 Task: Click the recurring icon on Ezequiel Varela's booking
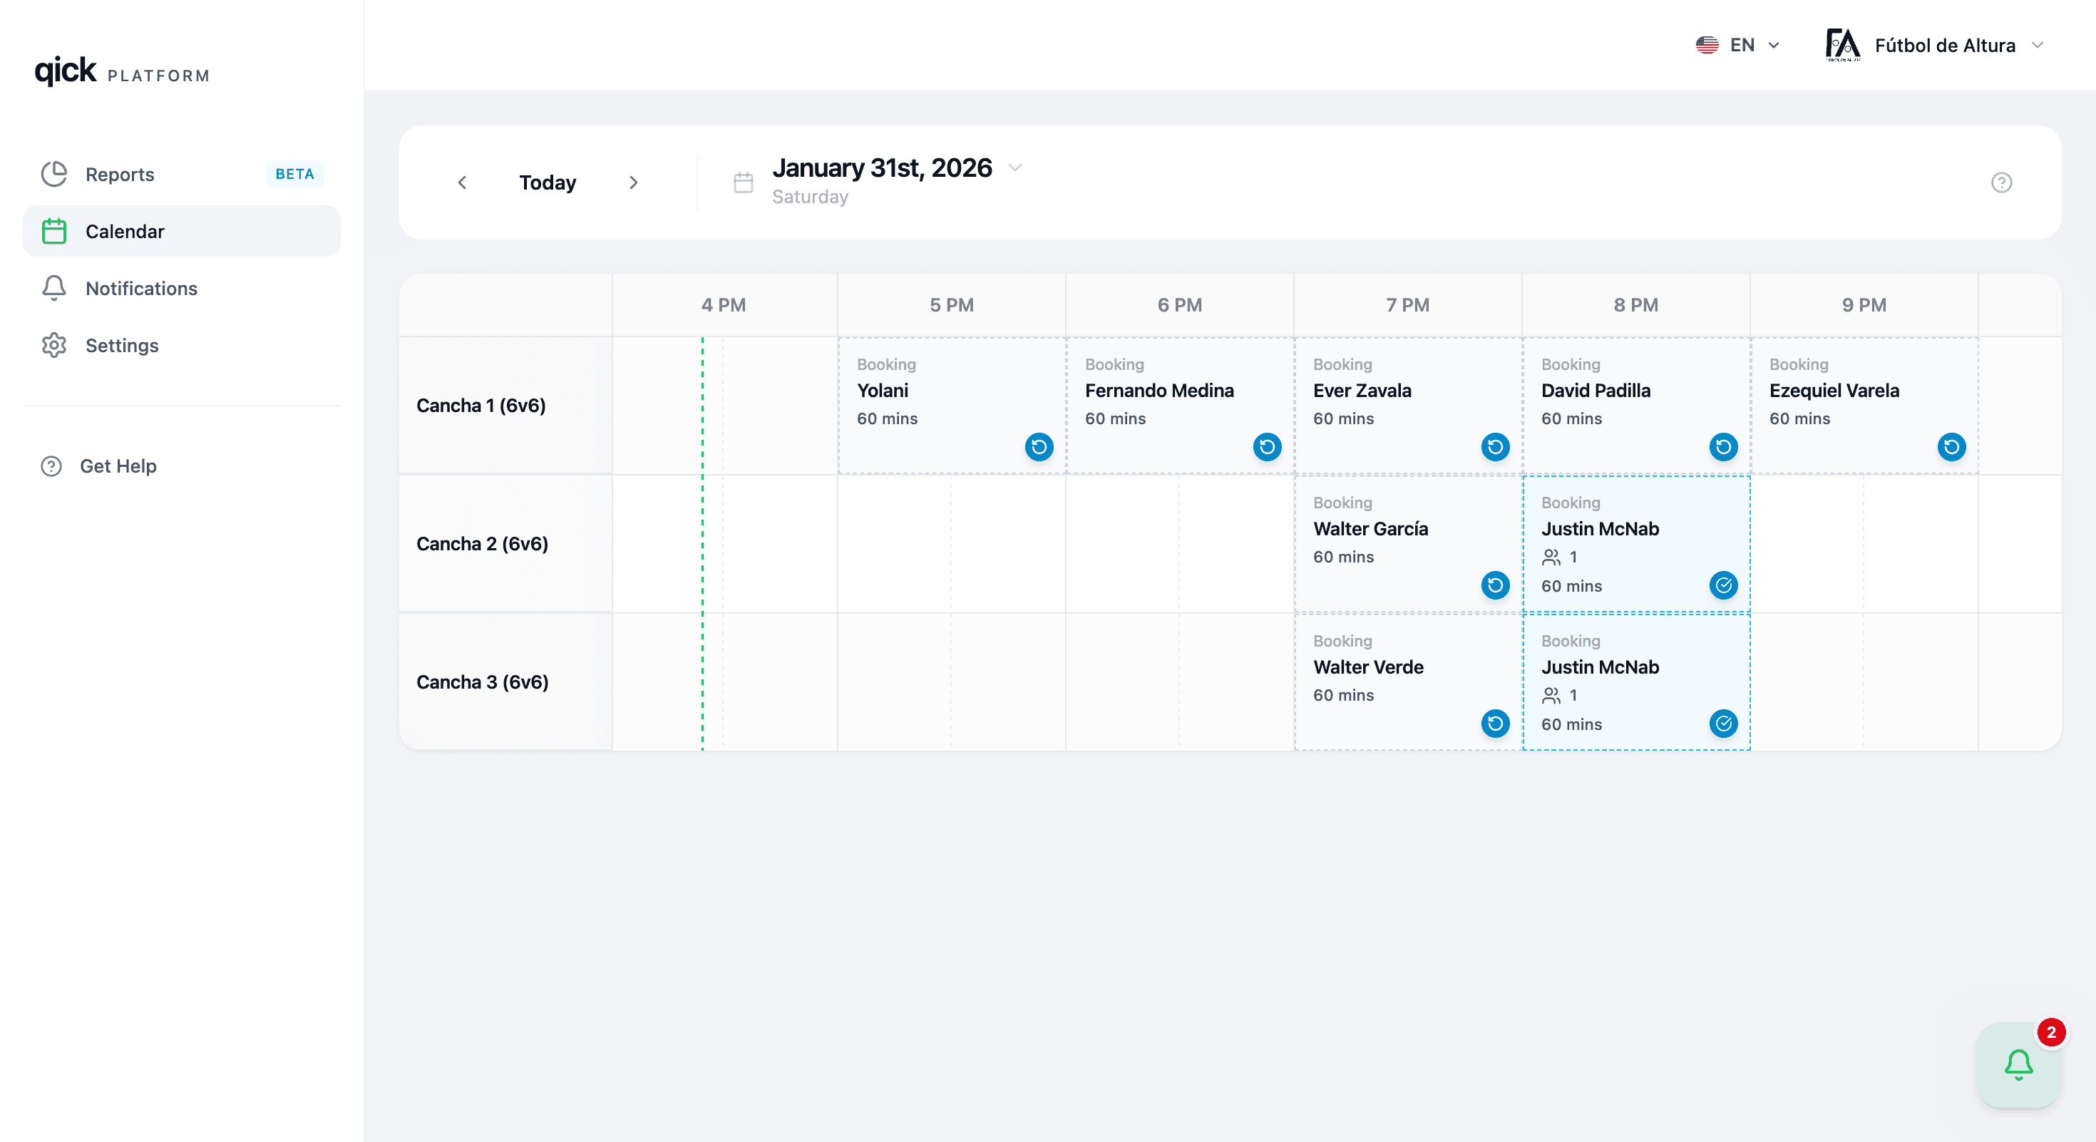[x=1951, y=446]
